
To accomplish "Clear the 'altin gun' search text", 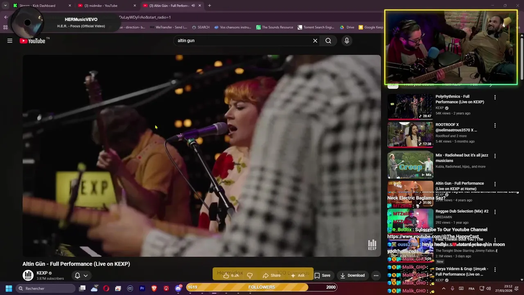I will (x=315, y=41).
